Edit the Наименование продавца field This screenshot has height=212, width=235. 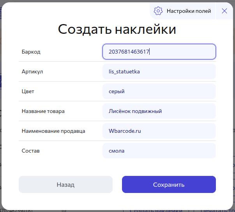coord(159,131)
